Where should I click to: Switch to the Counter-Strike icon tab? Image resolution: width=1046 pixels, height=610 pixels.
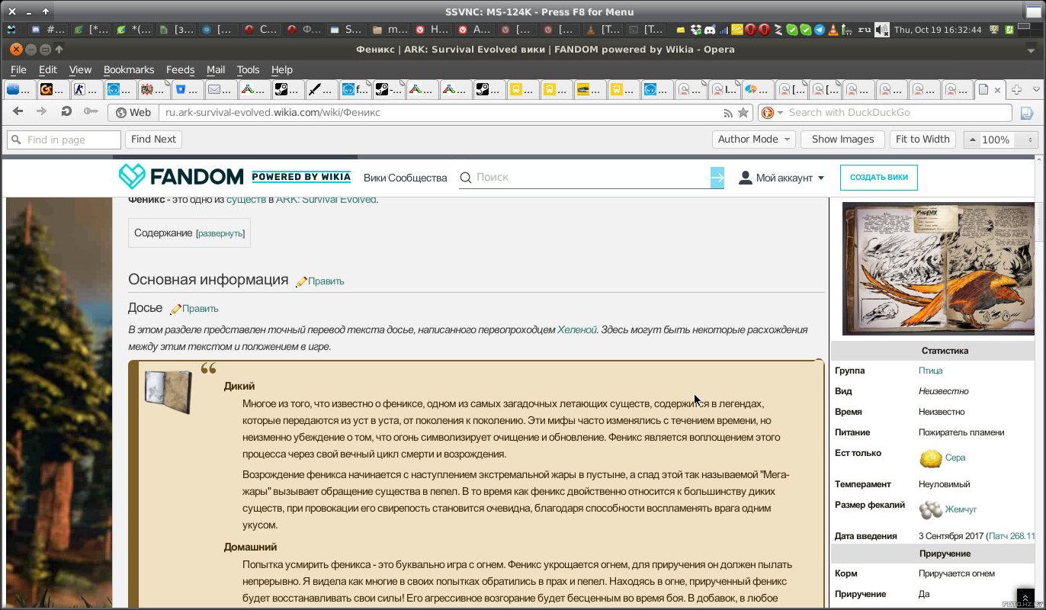point(87,89)
